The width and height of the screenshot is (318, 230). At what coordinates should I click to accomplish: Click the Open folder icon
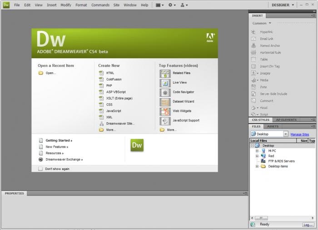click(x=41, y=73)
